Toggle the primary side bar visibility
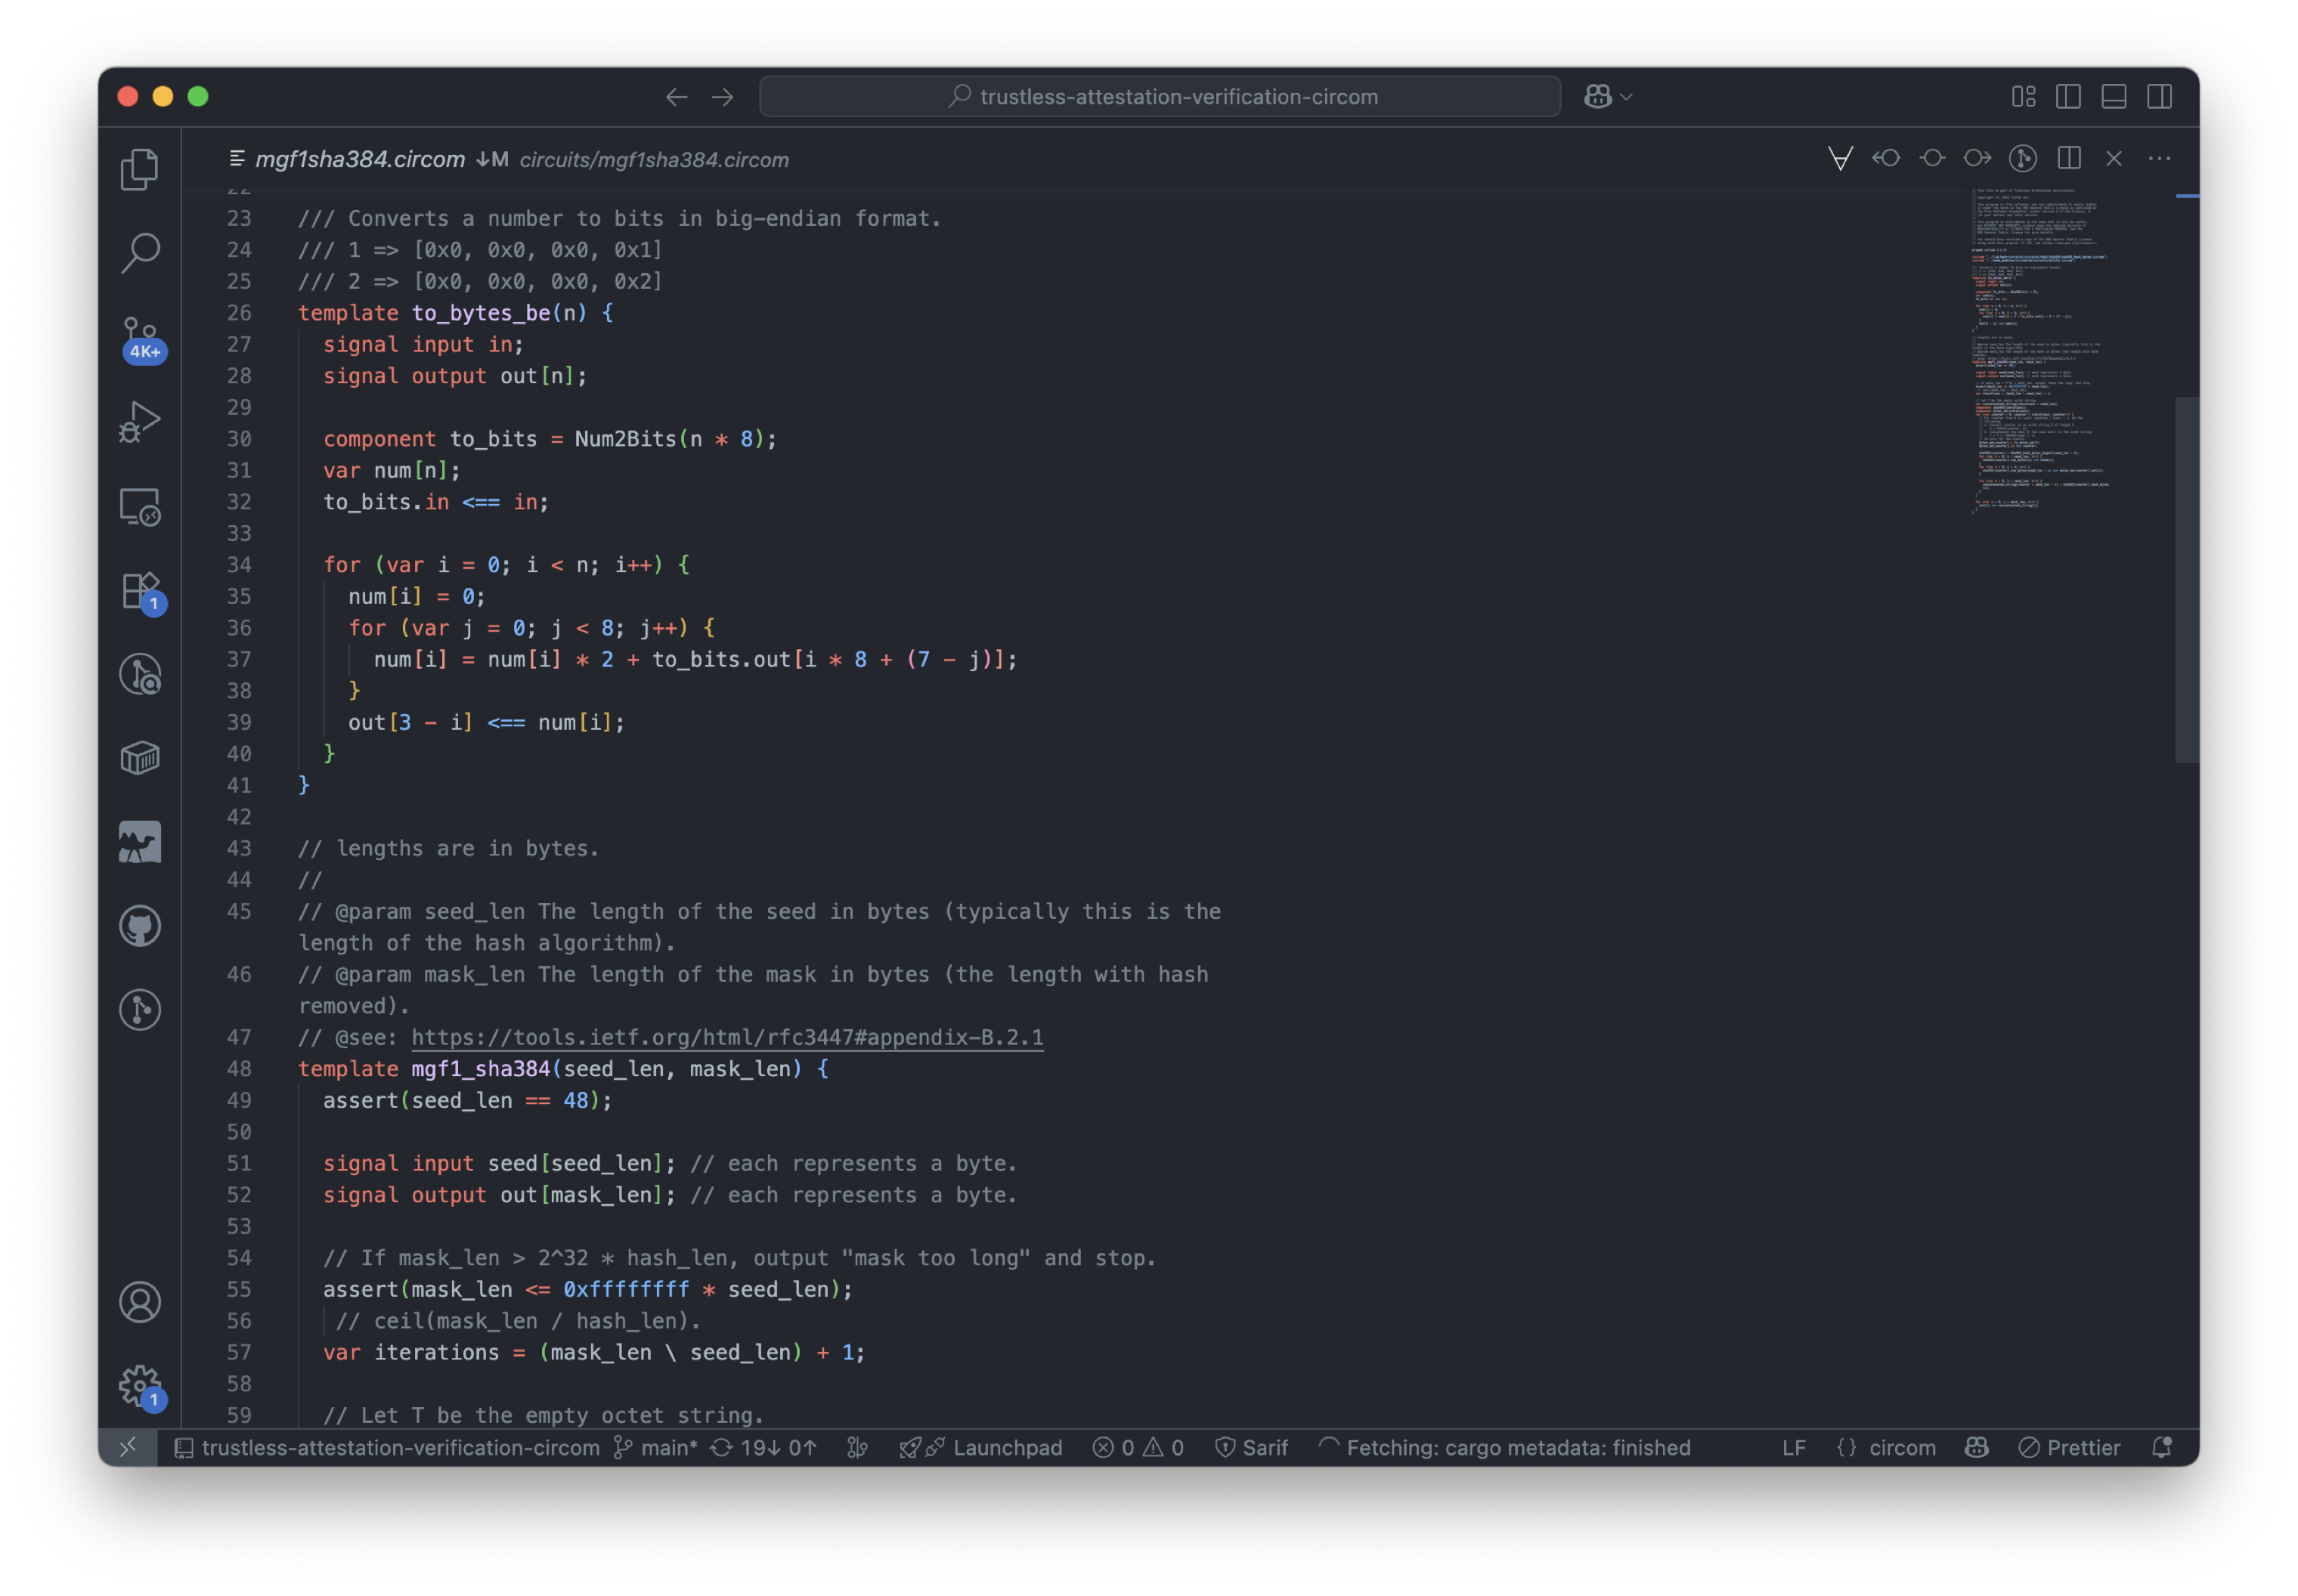This screenshot has width=2298, height=1596. pyautogui.click(x=2068, y=97)
